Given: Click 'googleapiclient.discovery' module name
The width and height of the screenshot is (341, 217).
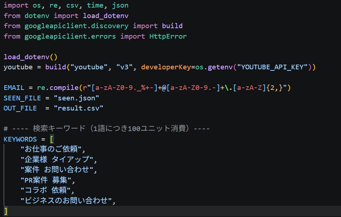Looking at the screenshot, I should (76, 26).
